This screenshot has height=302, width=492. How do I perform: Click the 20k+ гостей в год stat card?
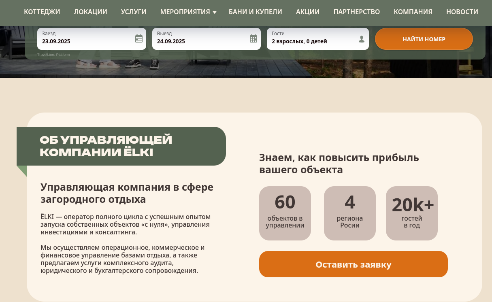tap(412, 213)
